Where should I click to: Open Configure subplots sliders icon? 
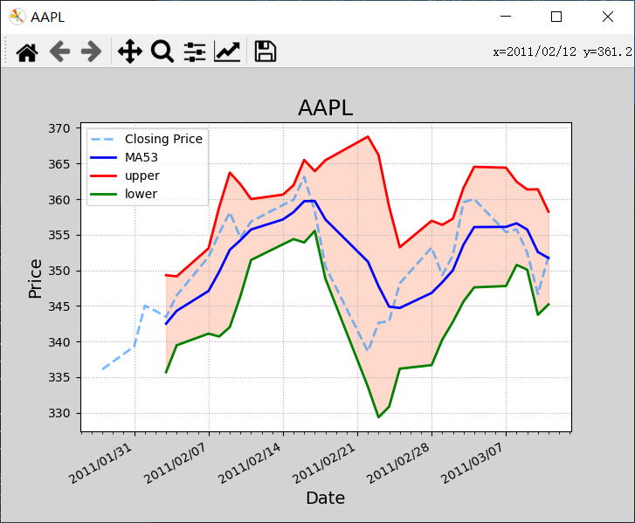click(195, 52)
